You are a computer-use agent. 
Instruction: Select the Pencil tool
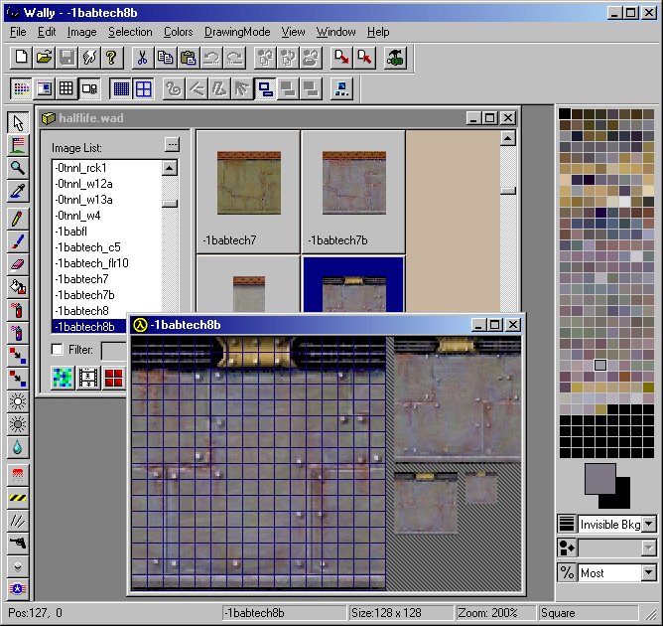click(x=18, y=220)
